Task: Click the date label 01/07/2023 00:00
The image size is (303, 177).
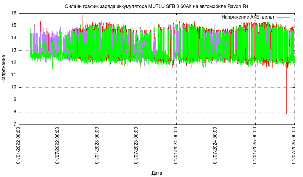Action: pyautogui.click(x=136, y=145)
